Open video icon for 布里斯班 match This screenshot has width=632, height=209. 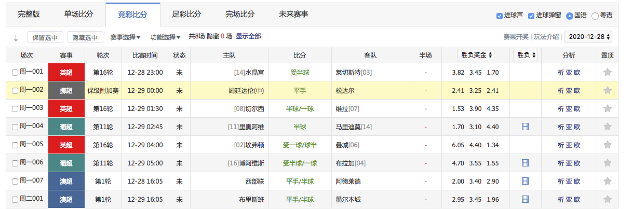pos(525,200)
